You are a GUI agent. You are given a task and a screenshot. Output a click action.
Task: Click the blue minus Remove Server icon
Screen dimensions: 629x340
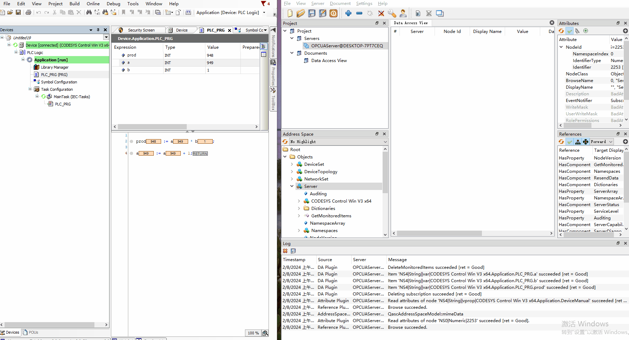tap(359, 13)
